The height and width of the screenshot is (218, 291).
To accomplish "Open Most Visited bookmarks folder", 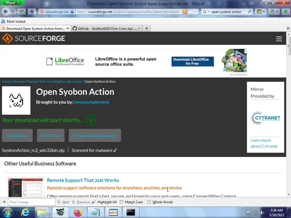I will [x=13, y=22].
